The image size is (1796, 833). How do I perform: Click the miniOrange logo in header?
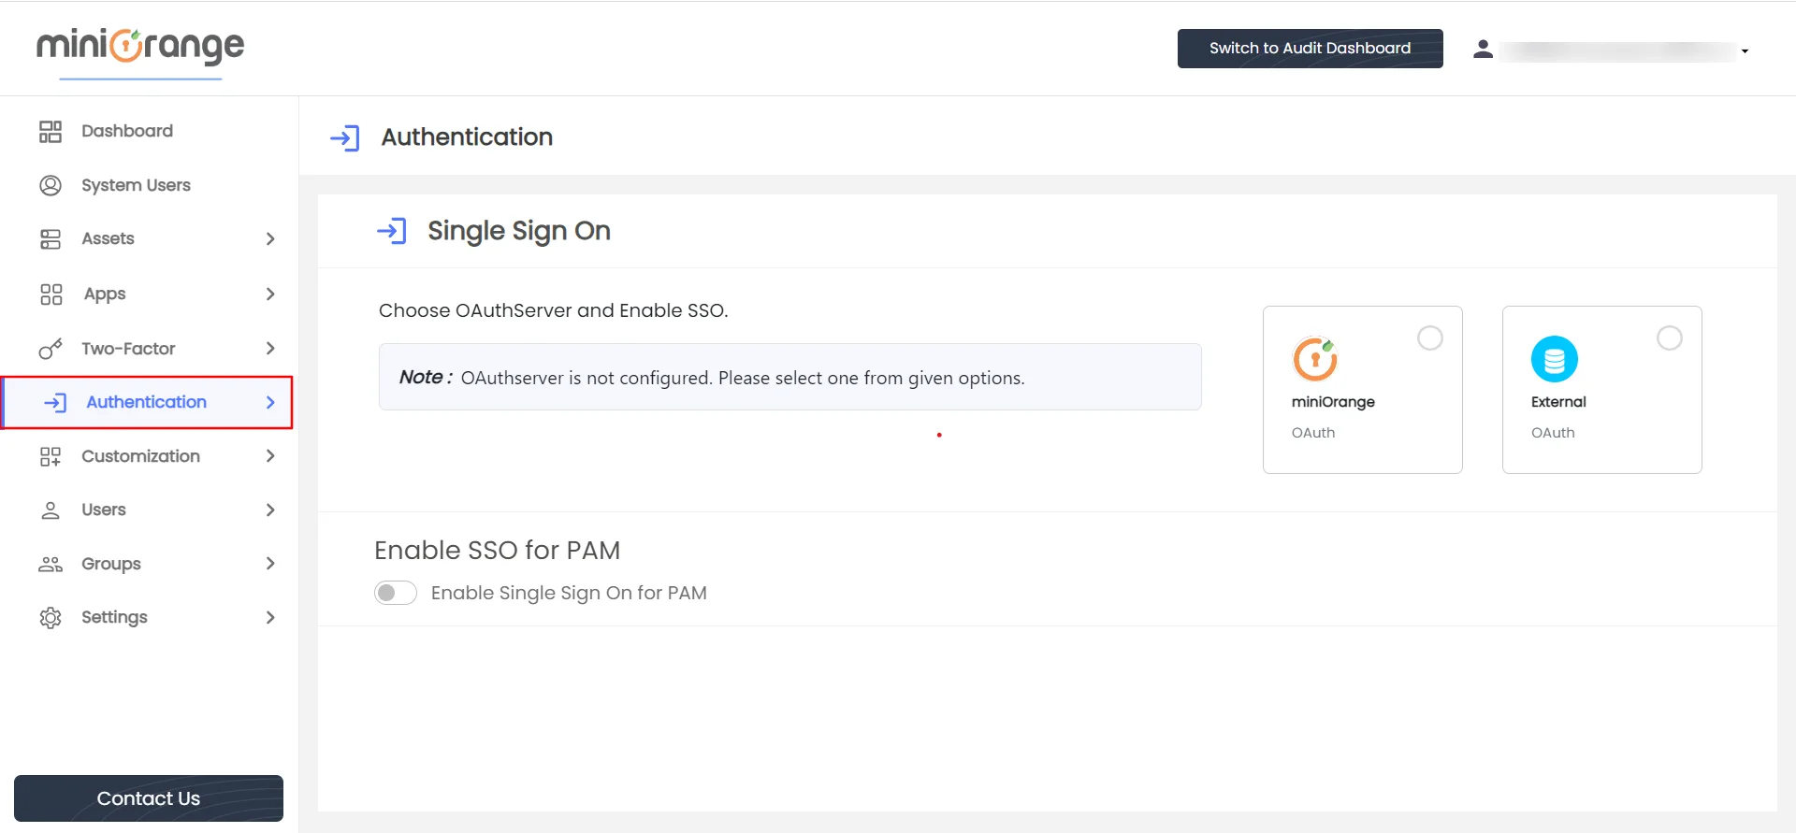[x=140, y=46]
